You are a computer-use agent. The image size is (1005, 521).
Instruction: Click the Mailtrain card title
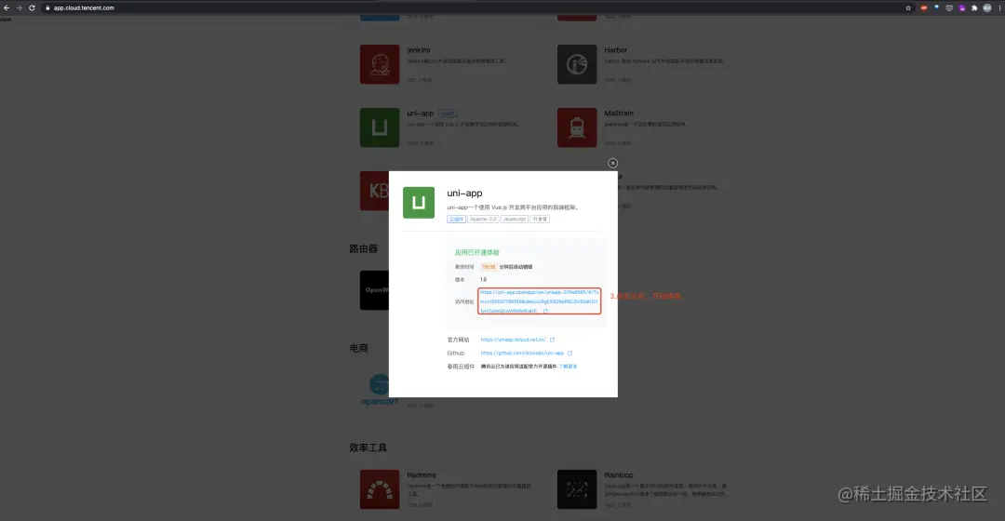pos(619,113)
